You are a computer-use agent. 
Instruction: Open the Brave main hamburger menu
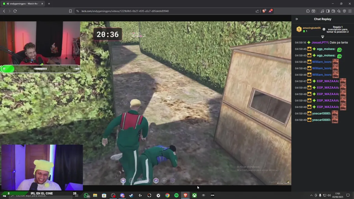coord(350,11)
